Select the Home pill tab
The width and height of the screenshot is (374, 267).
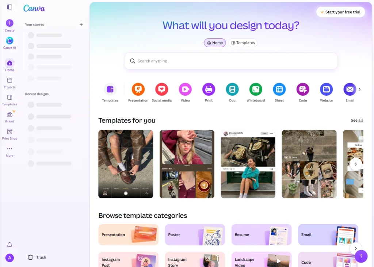coord(215,43)
